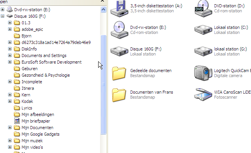This screenshot has height=153, width=251.
Task: Select Documents and Settings tree label
Action: coord(44,55)
